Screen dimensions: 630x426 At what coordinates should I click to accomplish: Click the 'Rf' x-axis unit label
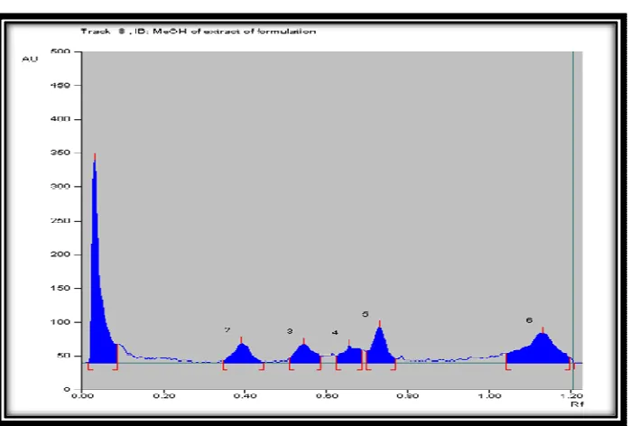click(x=577, y=404)
